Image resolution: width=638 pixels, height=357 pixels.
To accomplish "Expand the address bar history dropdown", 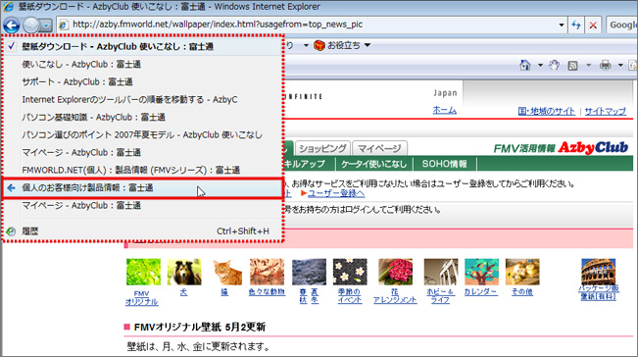I will tap(562, 25).
